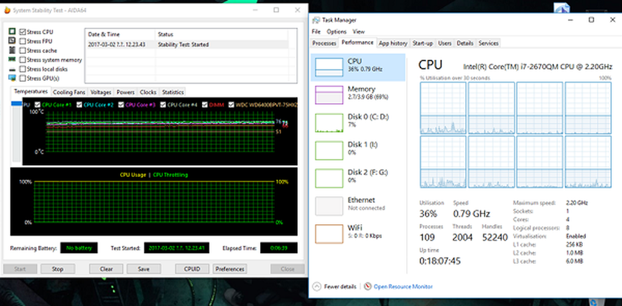Toggle the CPU Core #2 temperature checkbox
Screen dimensions: 622x306
point(80,104)
